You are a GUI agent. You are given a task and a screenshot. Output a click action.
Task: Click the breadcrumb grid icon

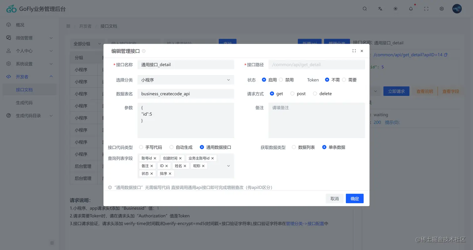pyautogui.click(x=68, y=26)
